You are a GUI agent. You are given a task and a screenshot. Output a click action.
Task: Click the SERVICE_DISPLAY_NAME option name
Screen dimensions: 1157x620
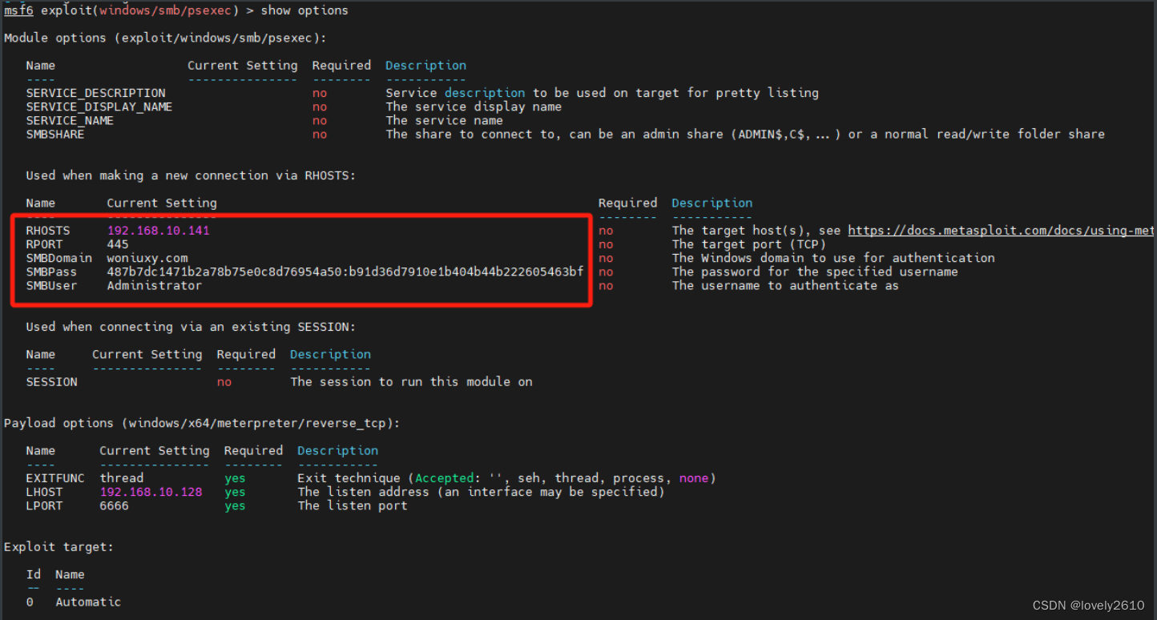[99, 107]
